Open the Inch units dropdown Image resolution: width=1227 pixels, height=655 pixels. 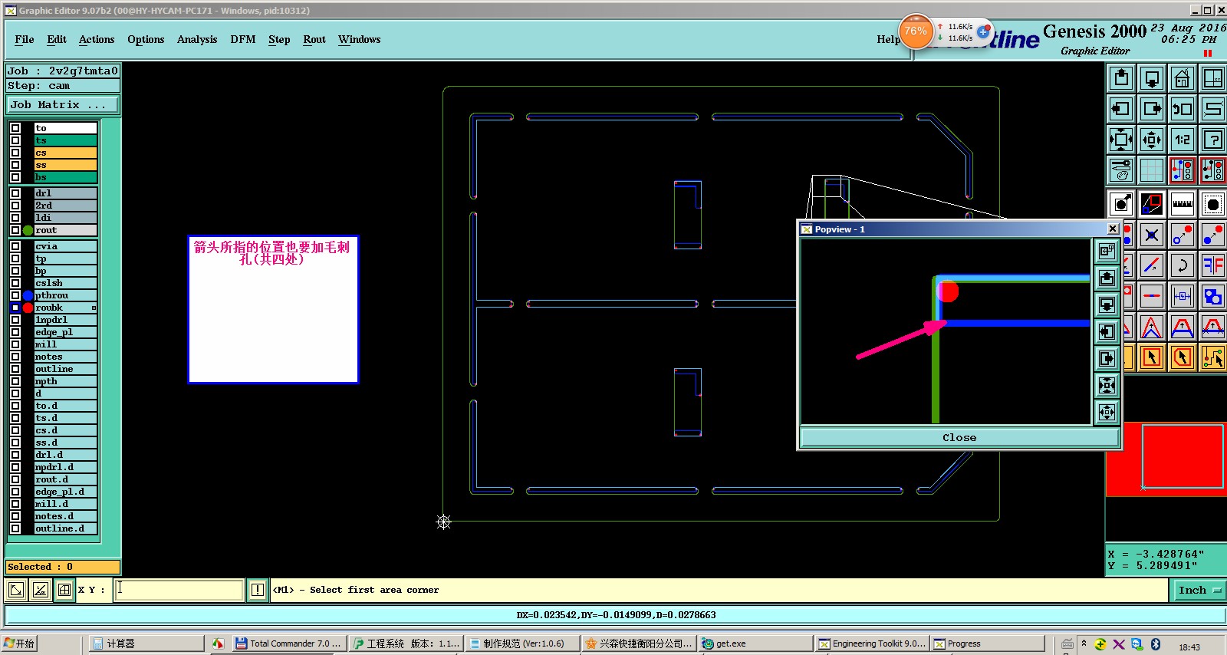point(1200,590)
